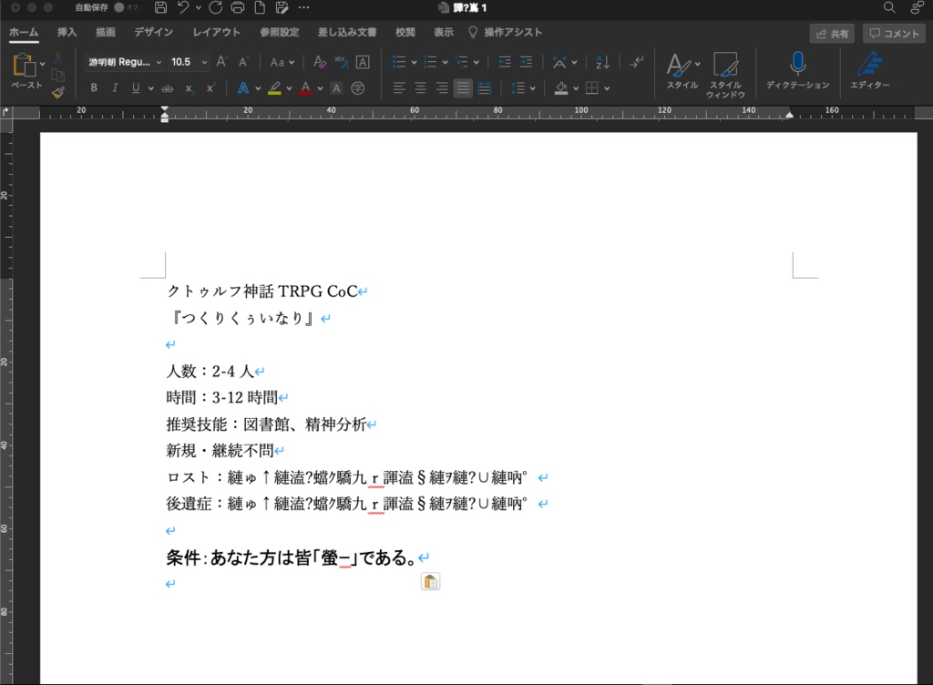Switch to the 挿入 ribbon tab
Image resolution: width=933 pixels, height=685 pixels.
pos(67,31)
